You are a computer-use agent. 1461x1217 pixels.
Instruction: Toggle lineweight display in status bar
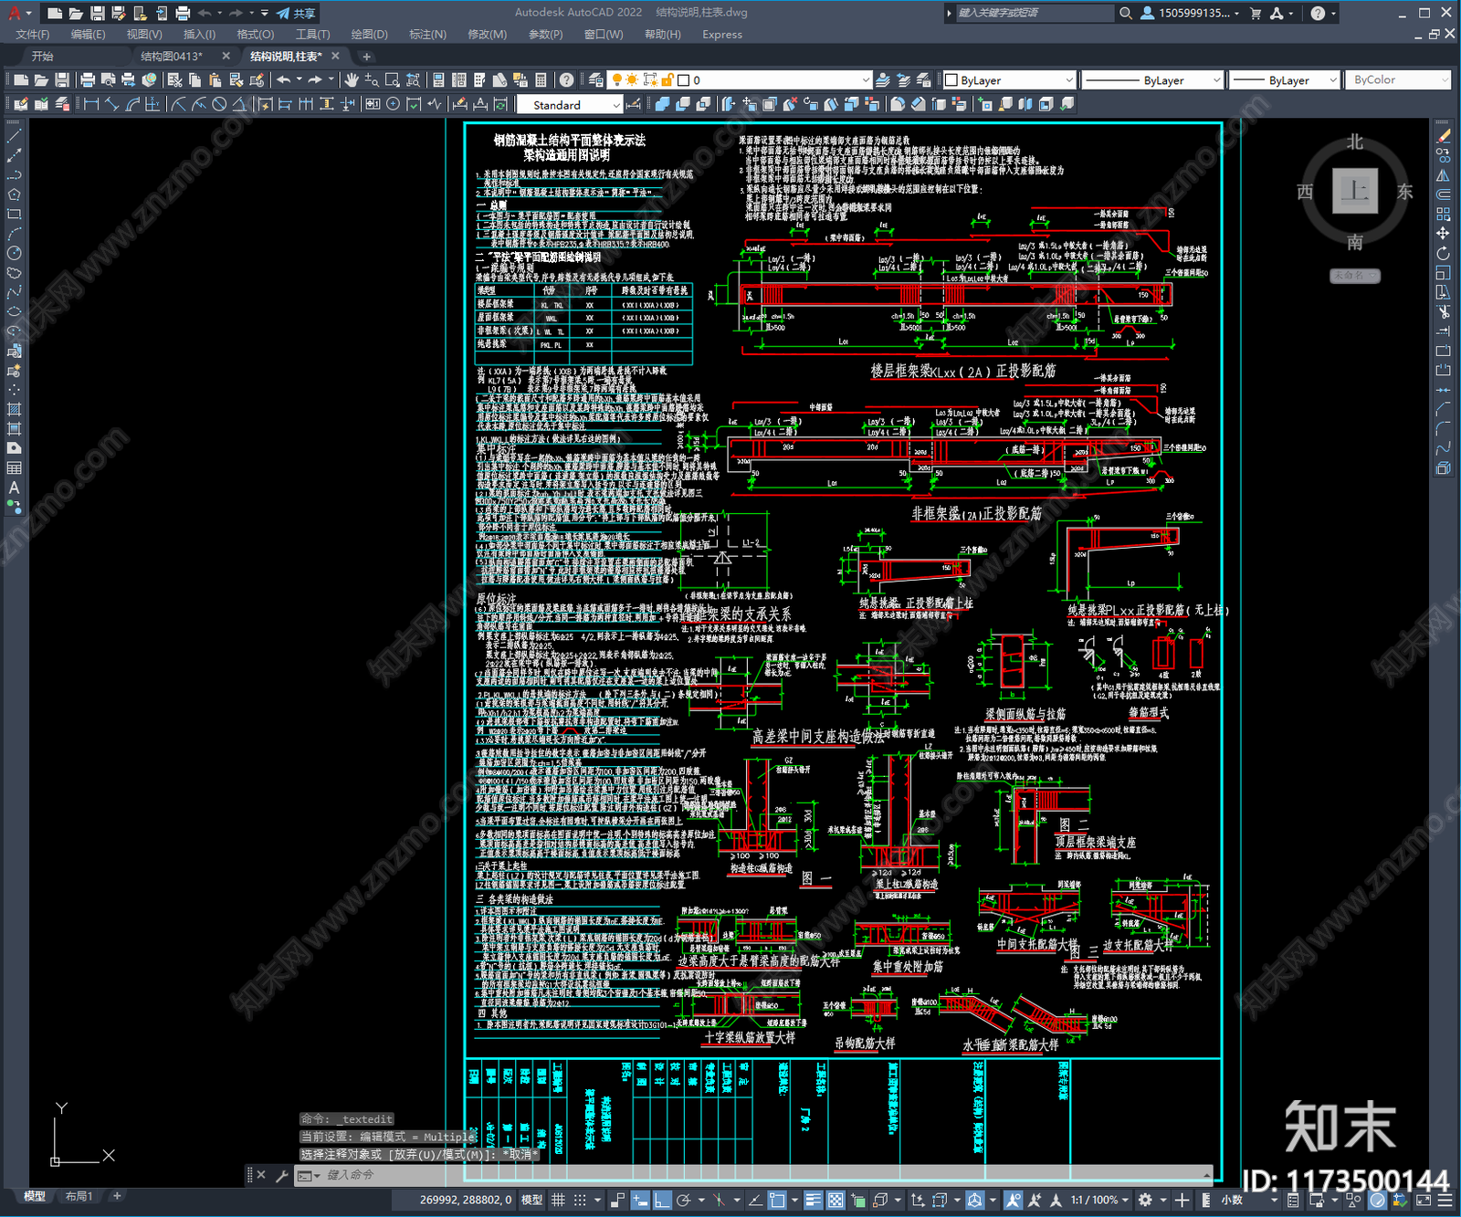(813, 1200)
